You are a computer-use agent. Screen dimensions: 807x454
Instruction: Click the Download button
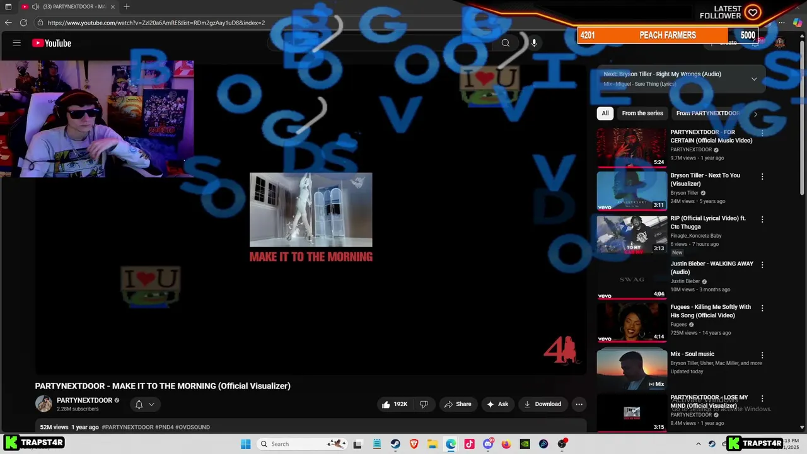click(542, 404)
